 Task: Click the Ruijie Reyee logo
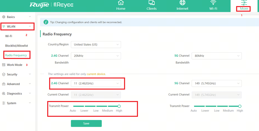coord(52,5)
